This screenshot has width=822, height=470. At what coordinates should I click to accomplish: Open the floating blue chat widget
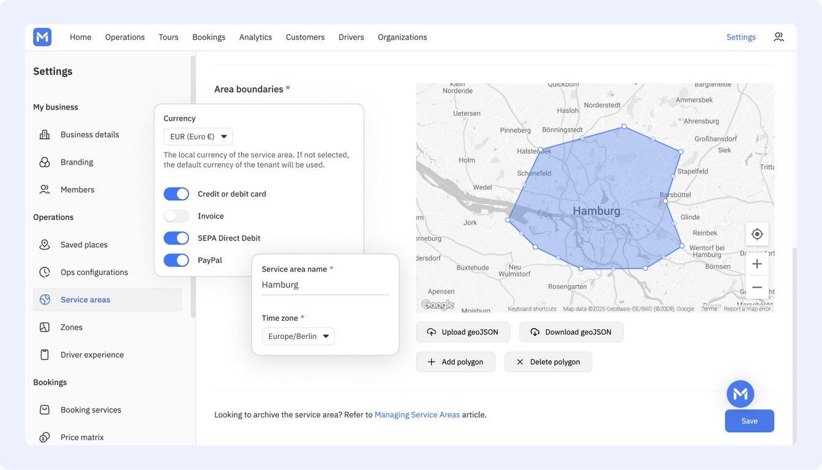point(741,394)
